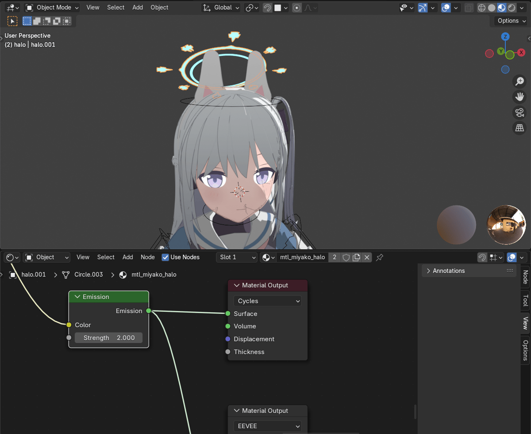Switch to Wireframe viewport shading
The image size is (531, 434).
click(x=481, y=8)
